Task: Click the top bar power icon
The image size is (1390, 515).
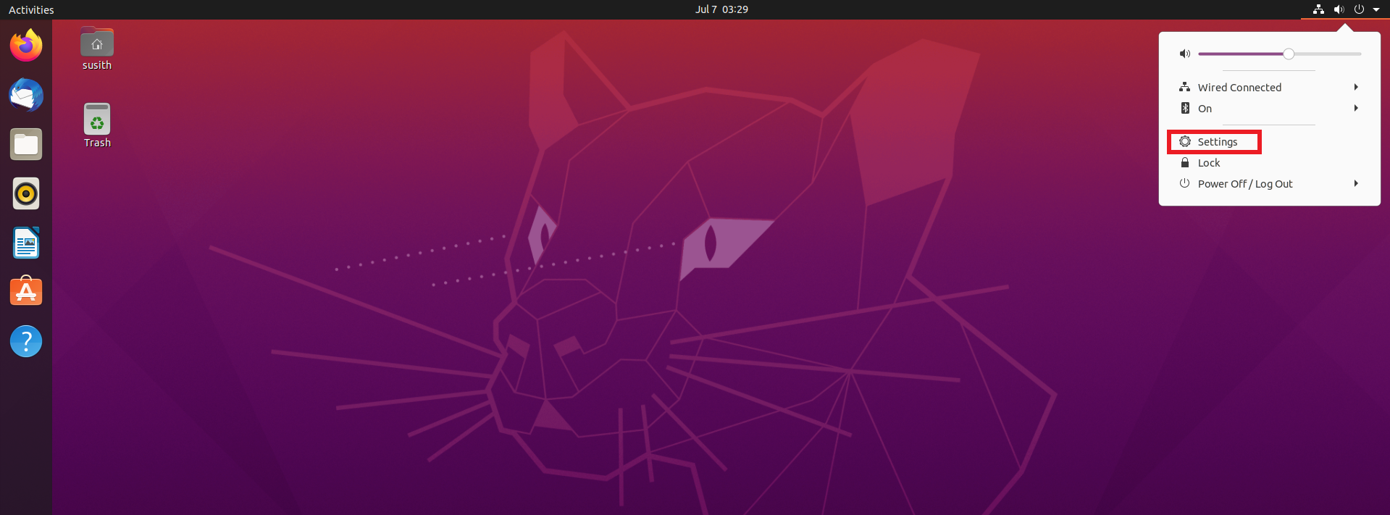Action: (x=1359, y=9)
